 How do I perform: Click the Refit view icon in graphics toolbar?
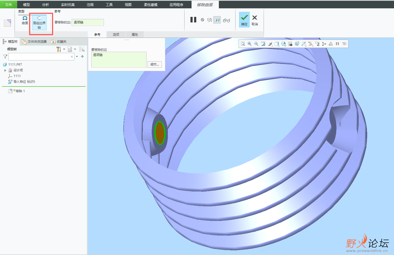[x=243, y=44]
